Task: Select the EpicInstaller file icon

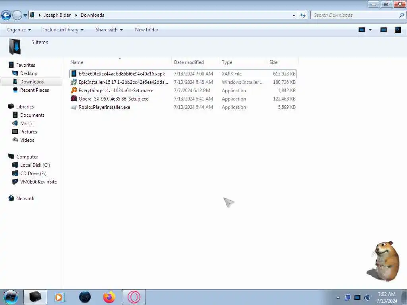Action: 74,82
